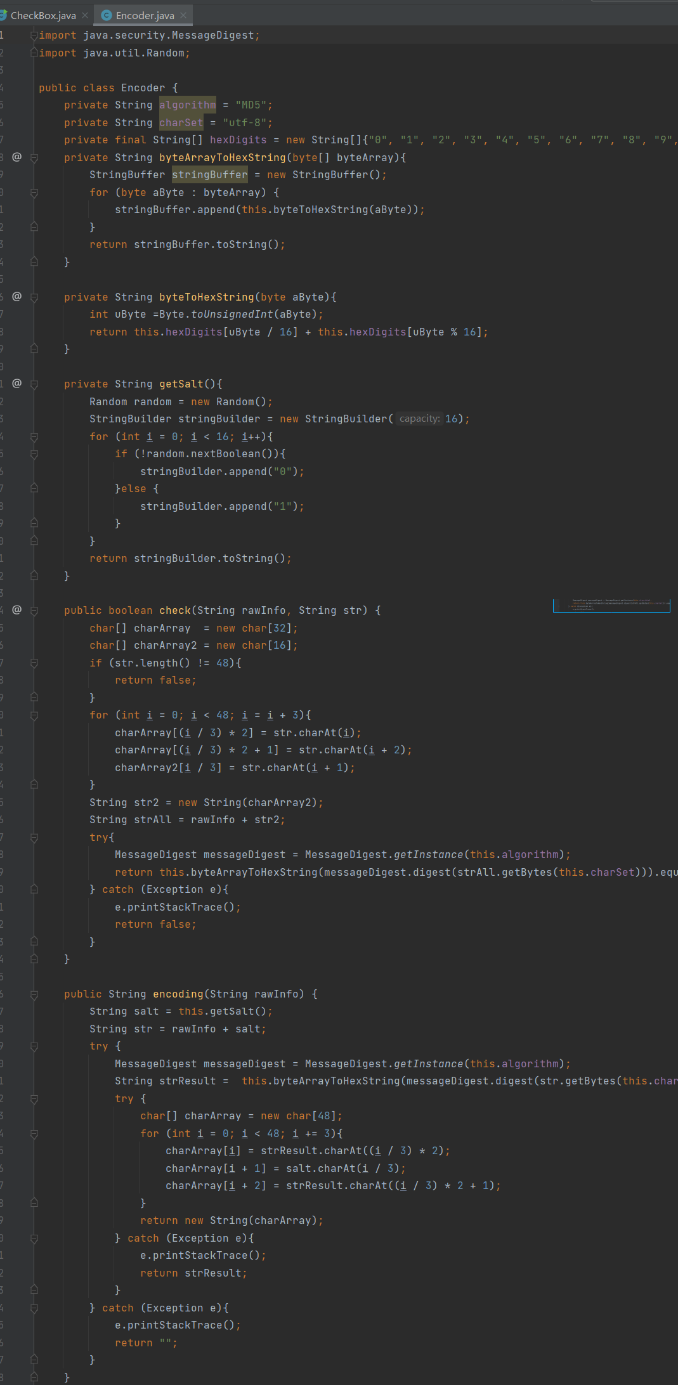Collapse the import statements fold marker
Image resolution: width=678 pixels, height=1385 pixels.
point(34,36)
